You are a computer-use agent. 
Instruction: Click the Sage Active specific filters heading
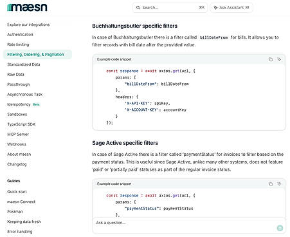125,143
